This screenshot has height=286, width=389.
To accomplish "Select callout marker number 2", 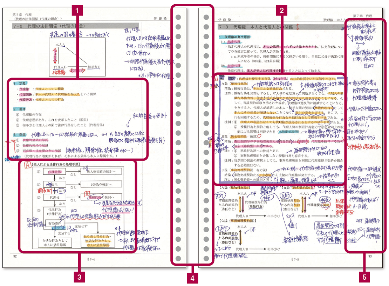I will (280, 11).
